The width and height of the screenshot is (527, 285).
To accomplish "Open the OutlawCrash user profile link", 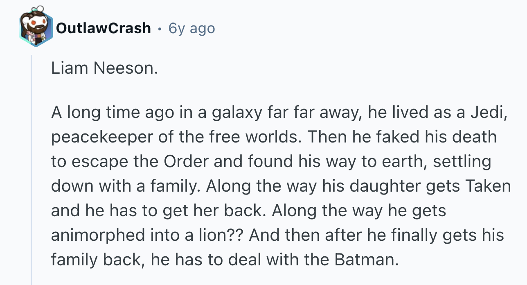I will click(x=103, y=28).
